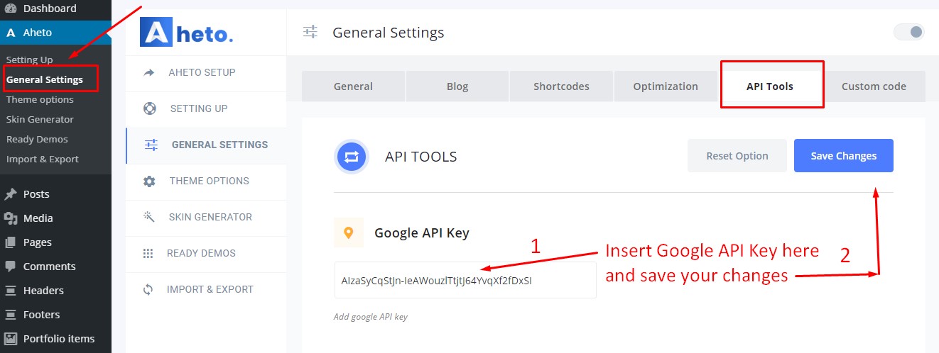Click the Portfolio items icon
The width and height of the screenshot is (939, 353).
click(x=11, y=339)
